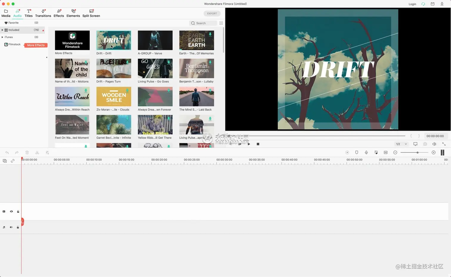Screen dimensions: 451x277
Task: Click the More Effects button
Action: (36, 45)
